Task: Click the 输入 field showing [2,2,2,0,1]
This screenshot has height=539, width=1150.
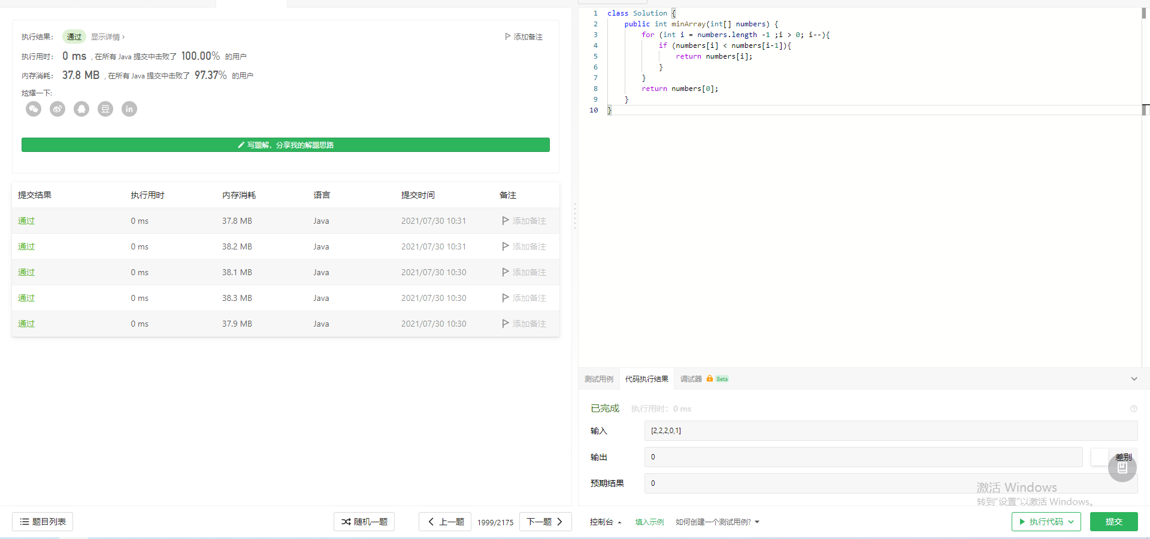Action: (891, 431)
